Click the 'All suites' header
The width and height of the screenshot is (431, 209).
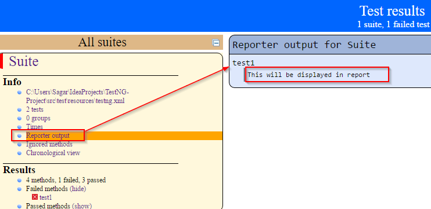pos(102,42)
